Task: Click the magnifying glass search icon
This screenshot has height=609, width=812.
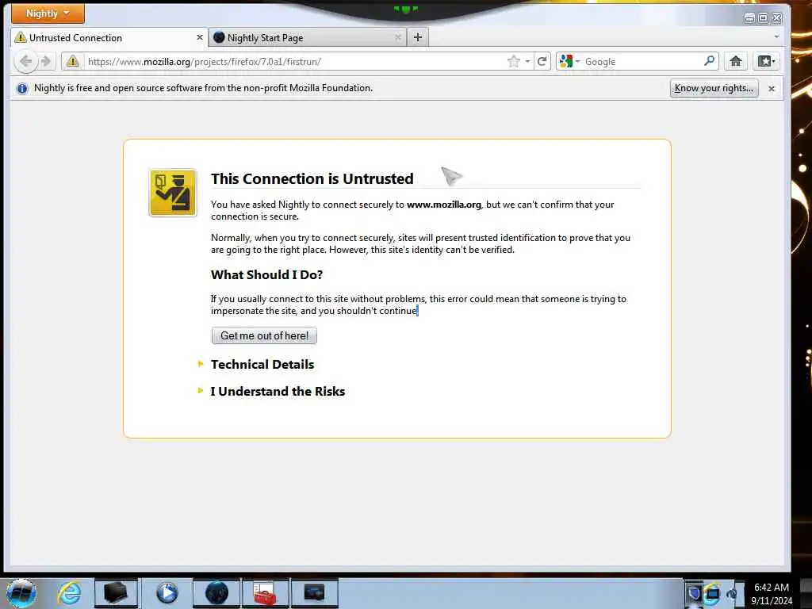Action: (x=710, y=61)
